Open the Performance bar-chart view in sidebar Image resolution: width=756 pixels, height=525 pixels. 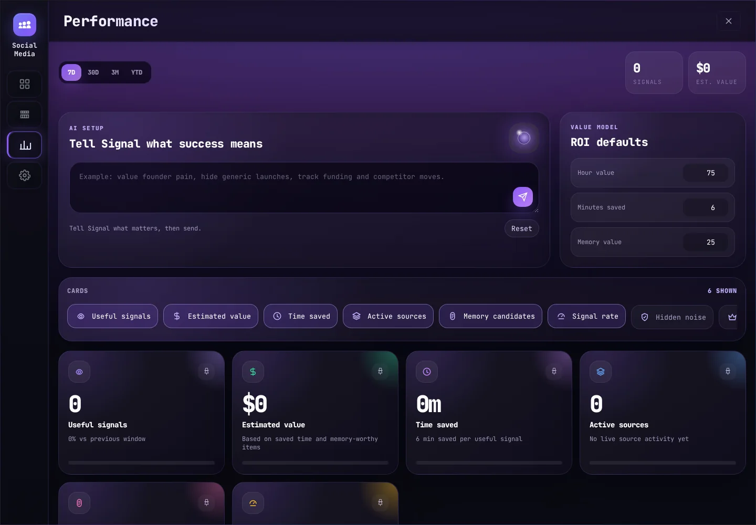point(25,145)
